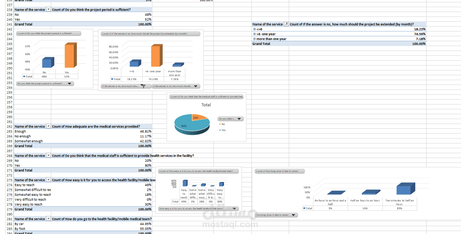
Task: Select the blue No bar in project period chart
Action: coord(48,63)
